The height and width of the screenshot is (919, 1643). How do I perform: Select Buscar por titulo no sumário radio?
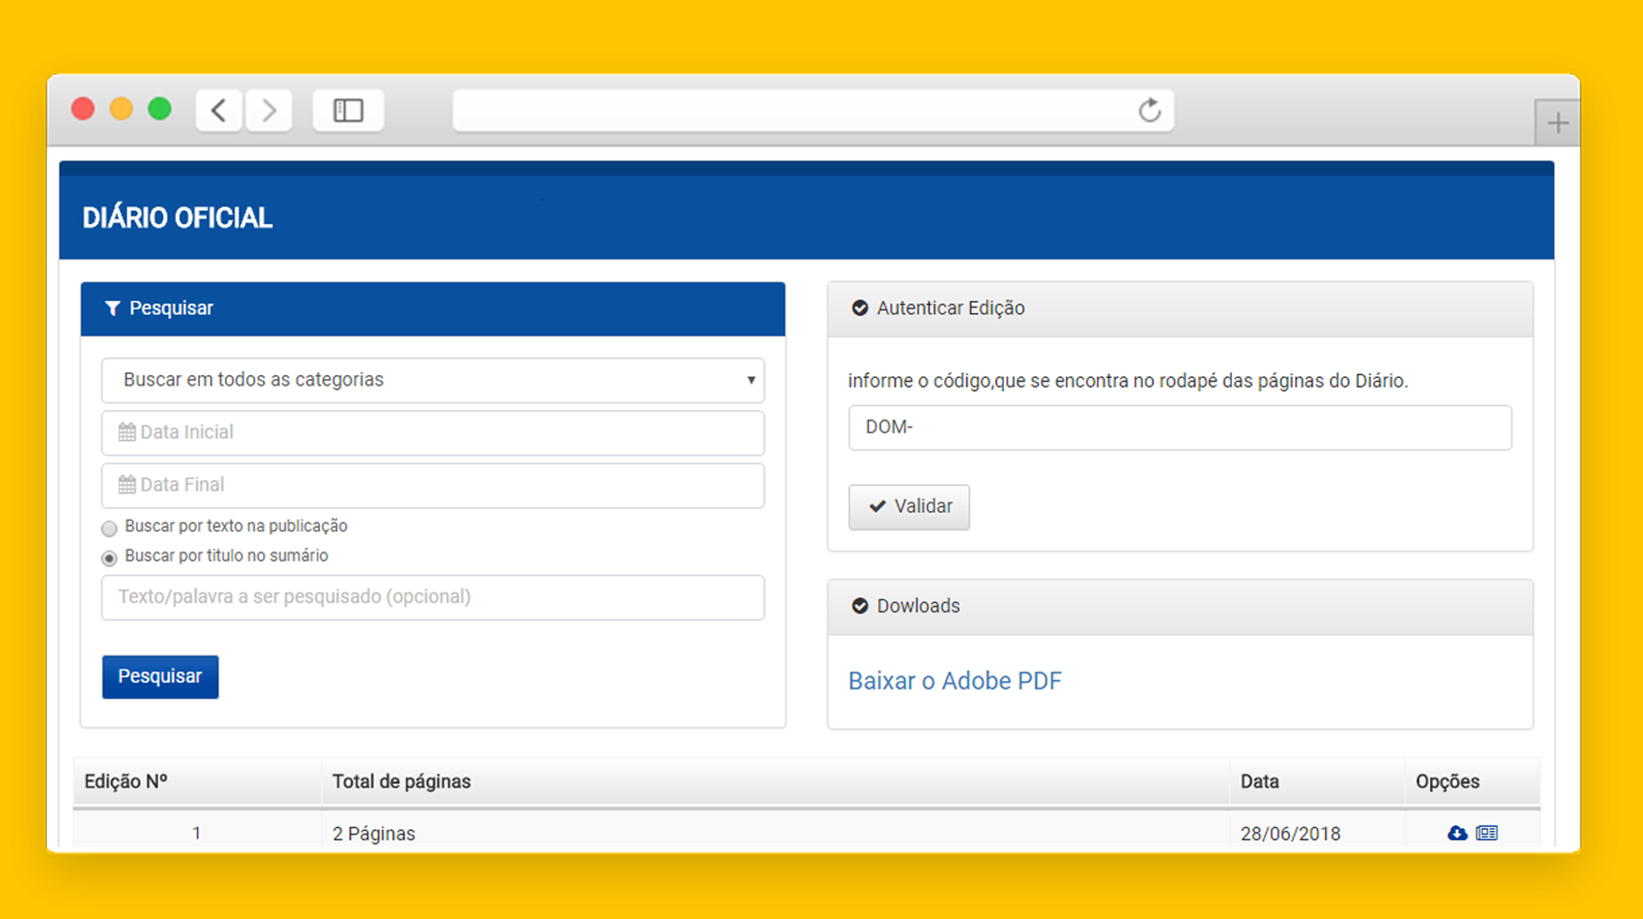click(109, 558)
